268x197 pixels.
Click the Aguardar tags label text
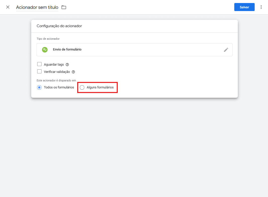(54, 65)
